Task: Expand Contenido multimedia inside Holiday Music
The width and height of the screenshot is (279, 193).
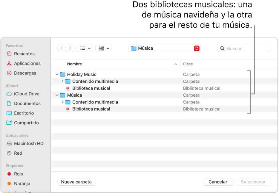Action: coord(62,81)
